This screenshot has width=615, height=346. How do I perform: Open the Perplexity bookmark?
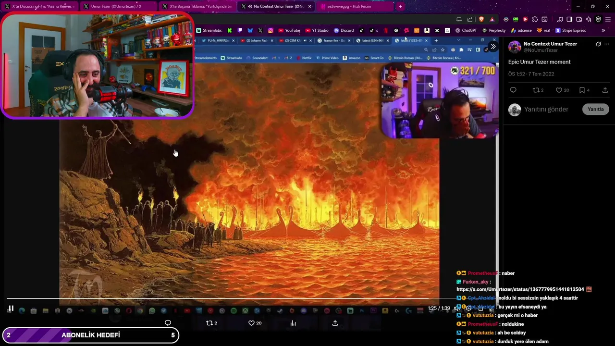point(493,30)
